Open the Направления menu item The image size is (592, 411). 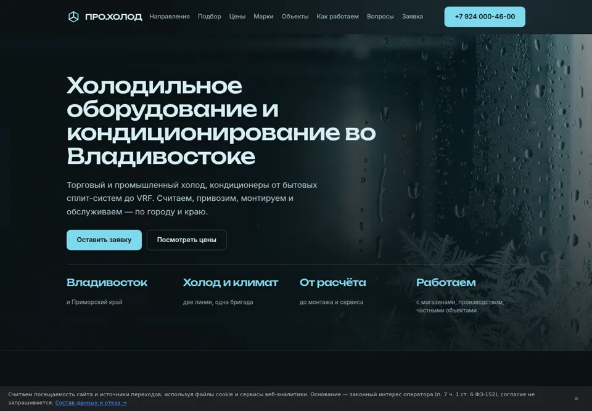pos(170,17)
